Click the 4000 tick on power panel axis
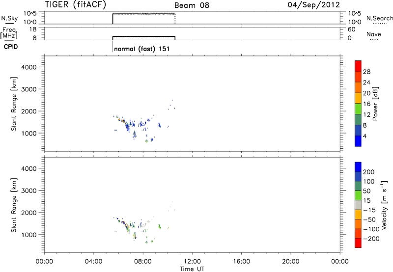The image size is (393, 272). (x=29, y=67)
